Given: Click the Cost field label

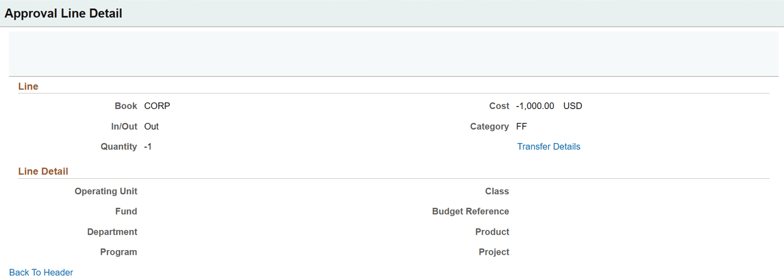Looking at the screenshot, I should [x=499, y=106].
